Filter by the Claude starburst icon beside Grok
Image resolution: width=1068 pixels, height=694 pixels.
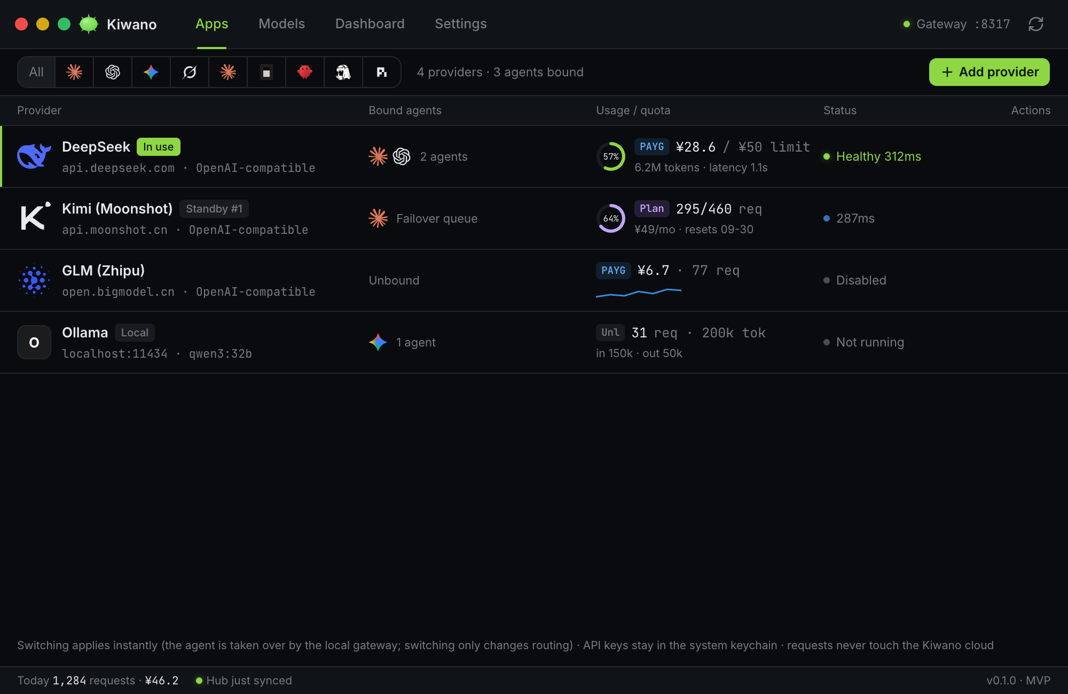click(x=228, y=72)
